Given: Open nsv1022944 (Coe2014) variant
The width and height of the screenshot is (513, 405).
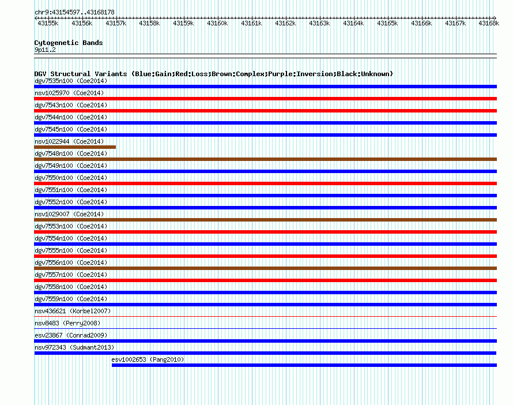Looking at the screenshot, I should pos(69,141).
